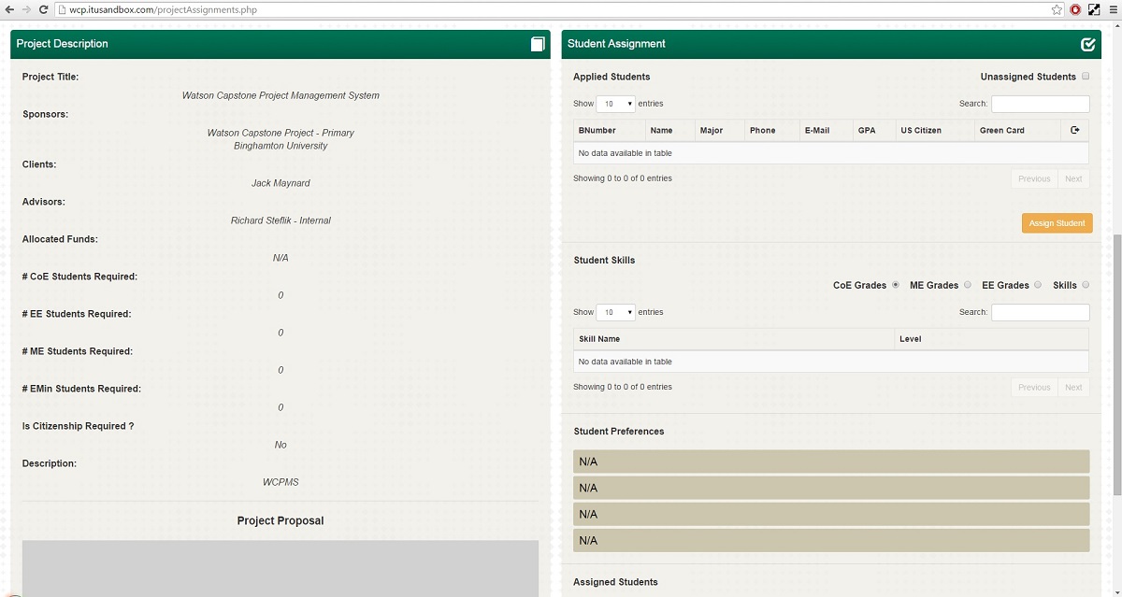Image resolution: width=1122 pixels, height=597 pixels.
Task: Select the EE Grades radio button
Action: (x=1038, y=285)
